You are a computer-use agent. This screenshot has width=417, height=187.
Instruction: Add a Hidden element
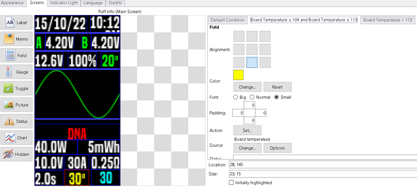point(17,155)
